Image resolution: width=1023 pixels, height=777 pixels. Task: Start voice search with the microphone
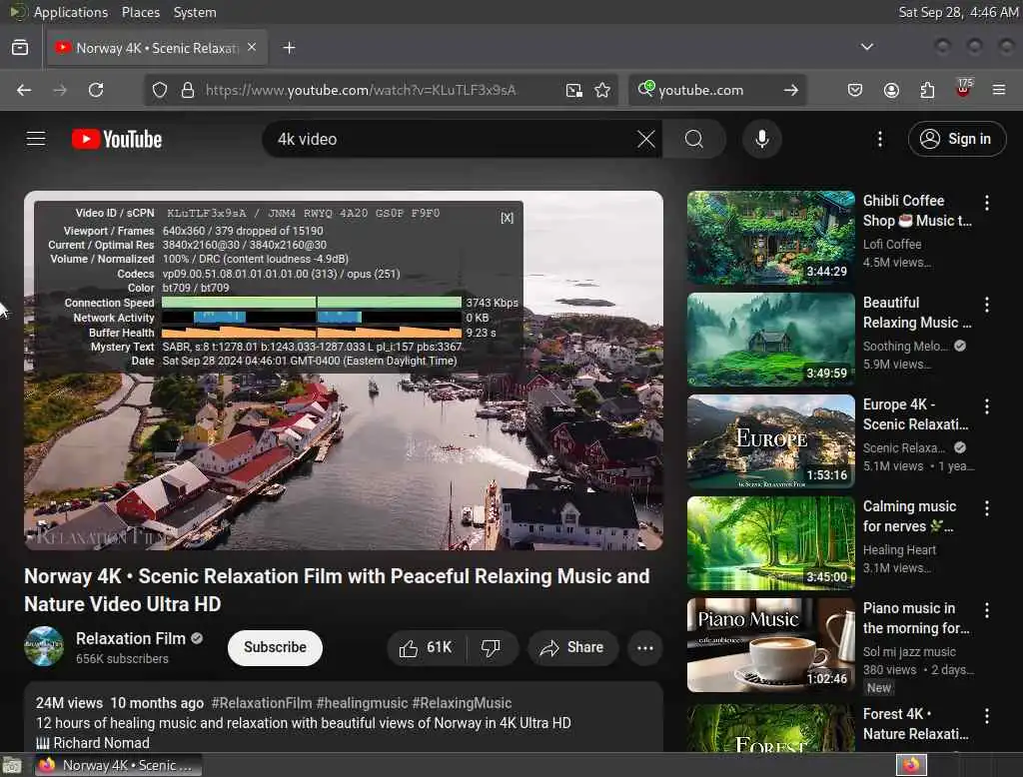point(761,139)
